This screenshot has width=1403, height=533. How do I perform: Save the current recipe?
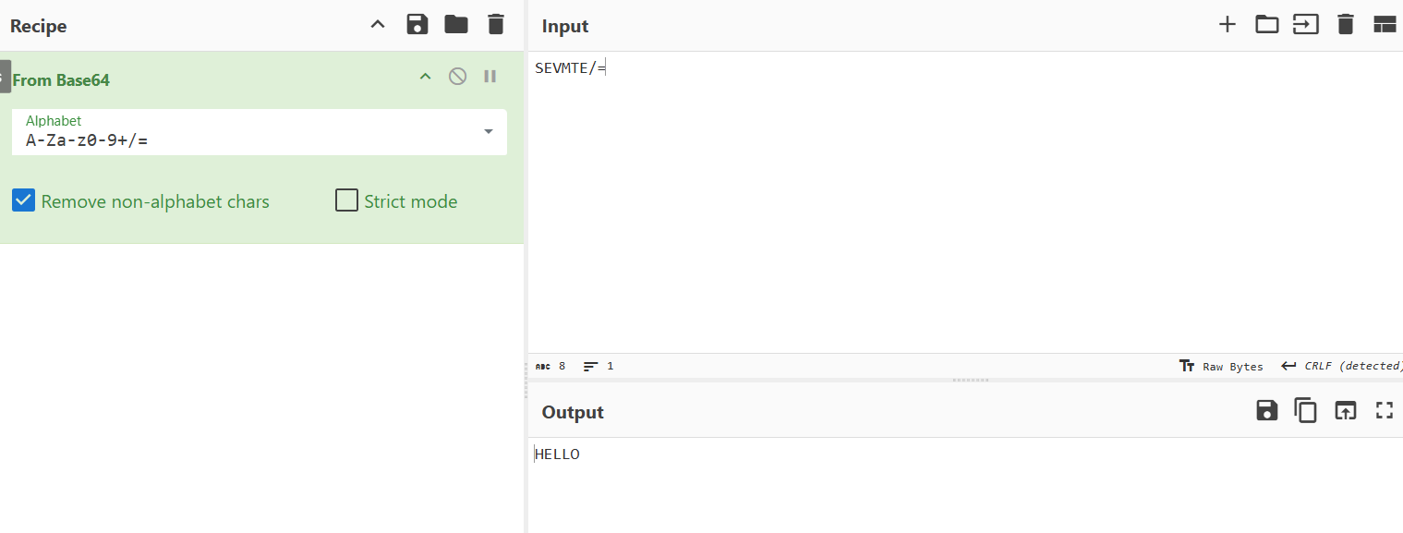[x=417, y=25]
